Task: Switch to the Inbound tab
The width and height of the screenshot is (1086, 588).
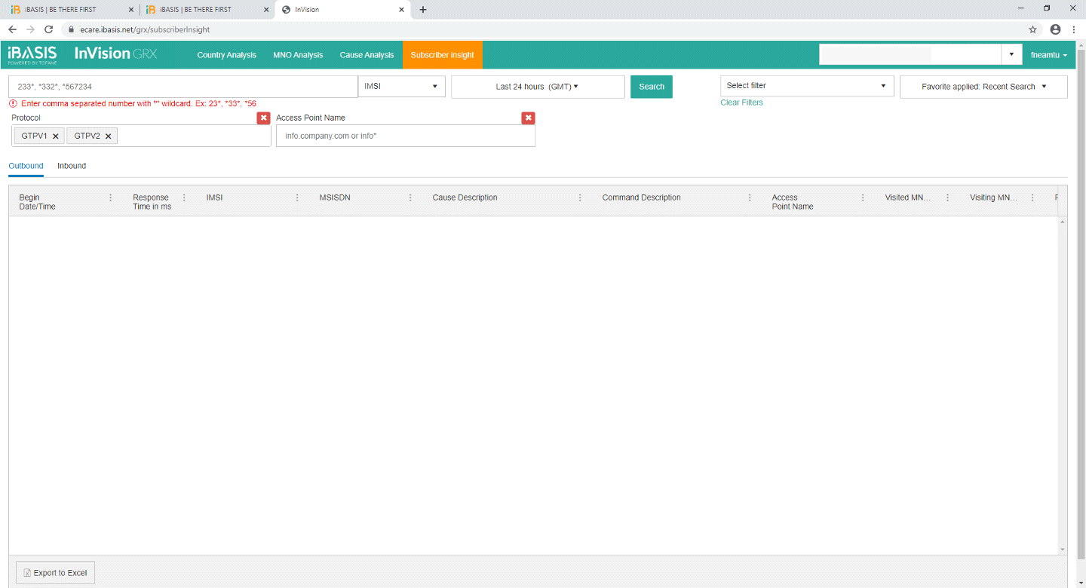Action: [72, 166]
